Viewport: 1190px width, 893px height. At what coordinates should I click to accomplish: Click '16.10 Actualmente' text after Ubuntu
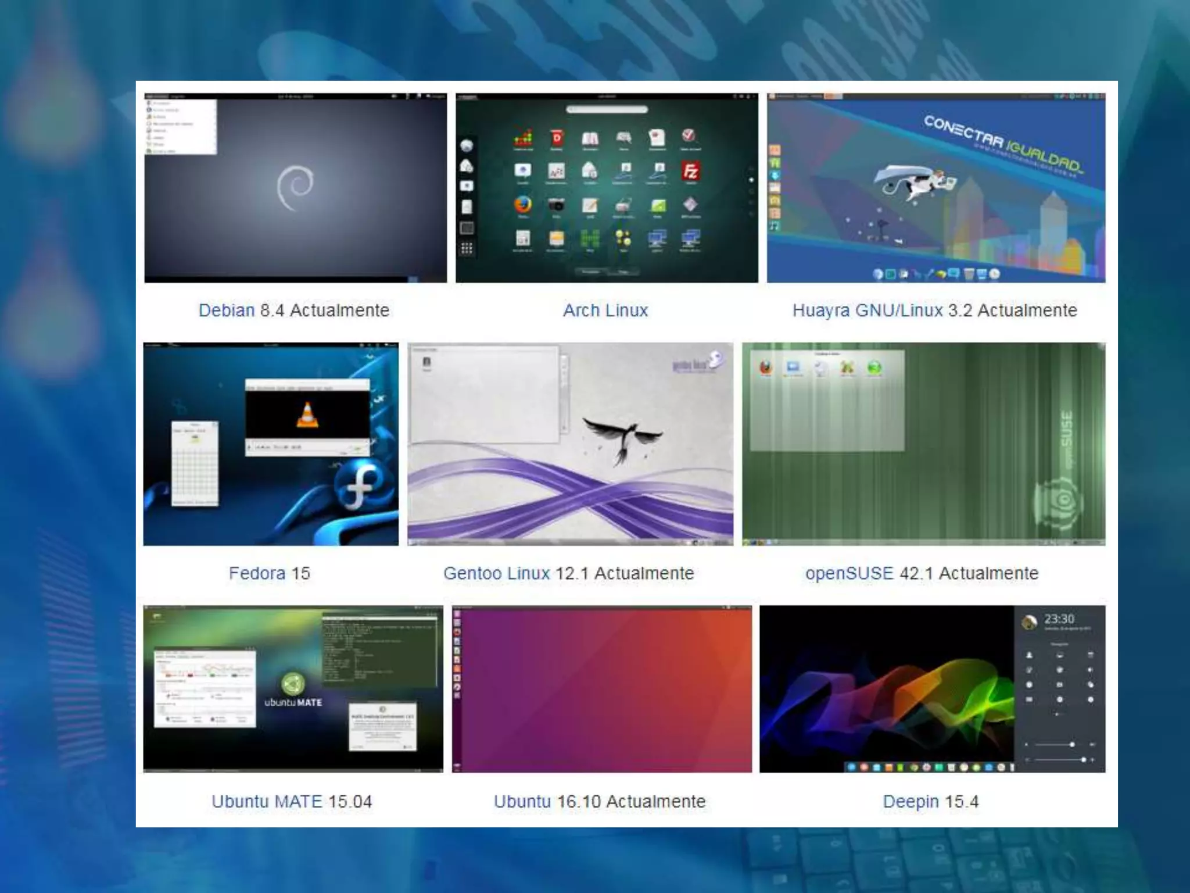click(x=631, y=802)
